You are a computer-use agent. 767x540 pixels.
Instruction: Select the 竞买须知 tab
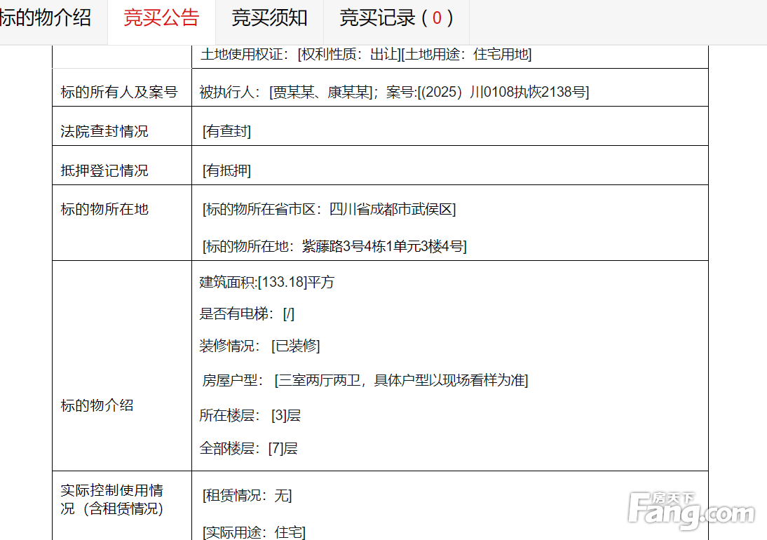tap(269, 18)
